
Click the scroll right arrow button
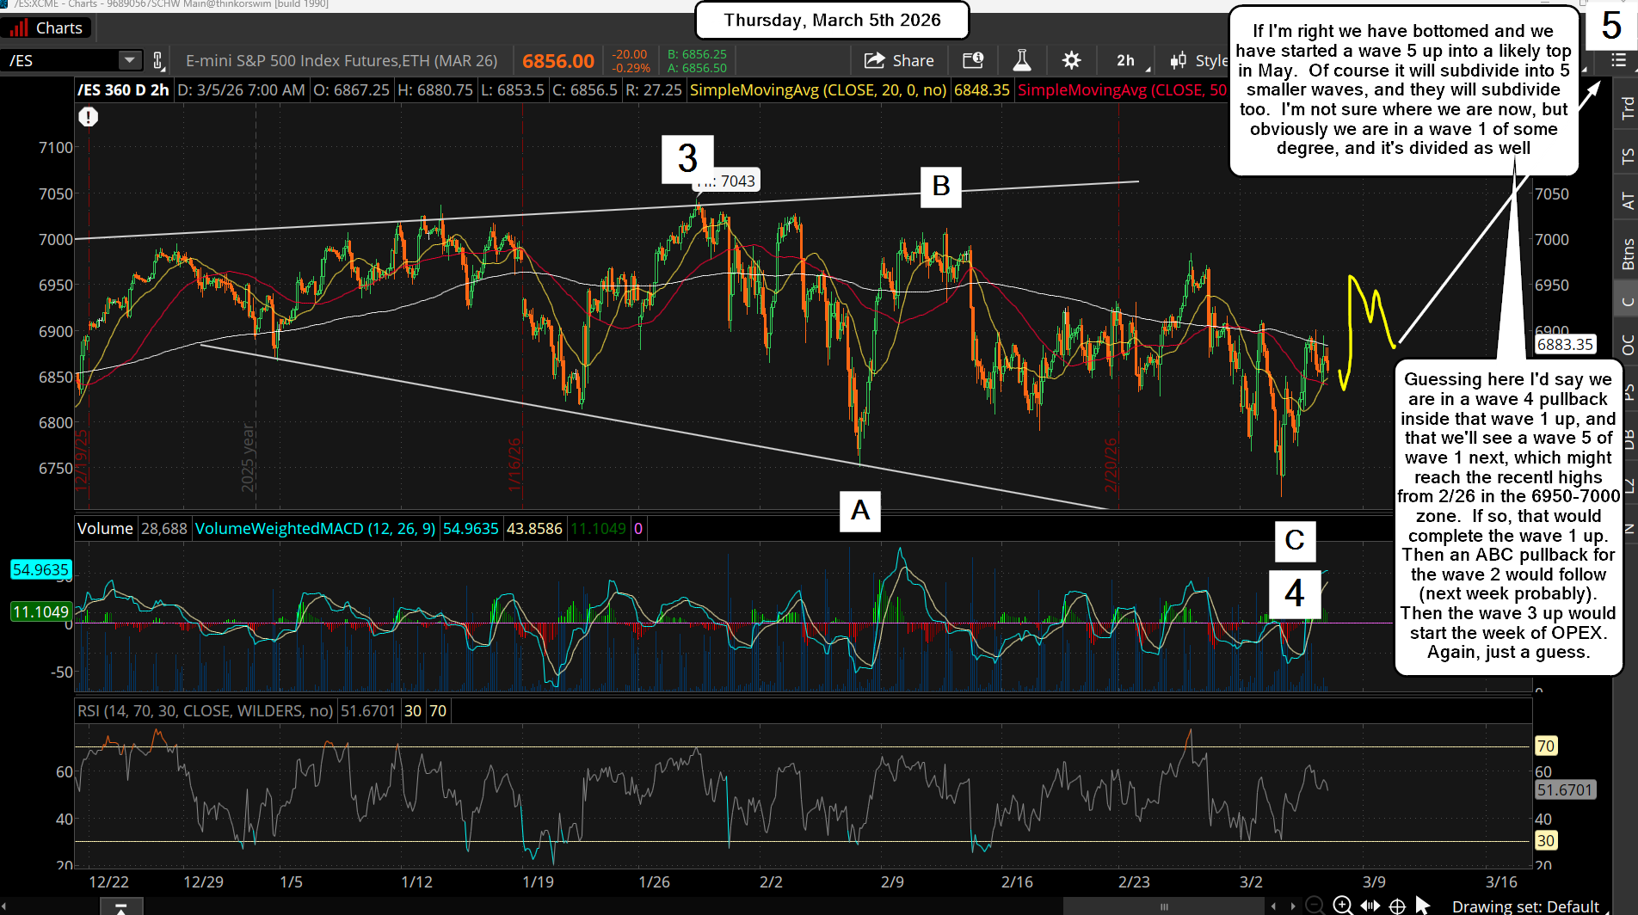tap(1292, 906)
